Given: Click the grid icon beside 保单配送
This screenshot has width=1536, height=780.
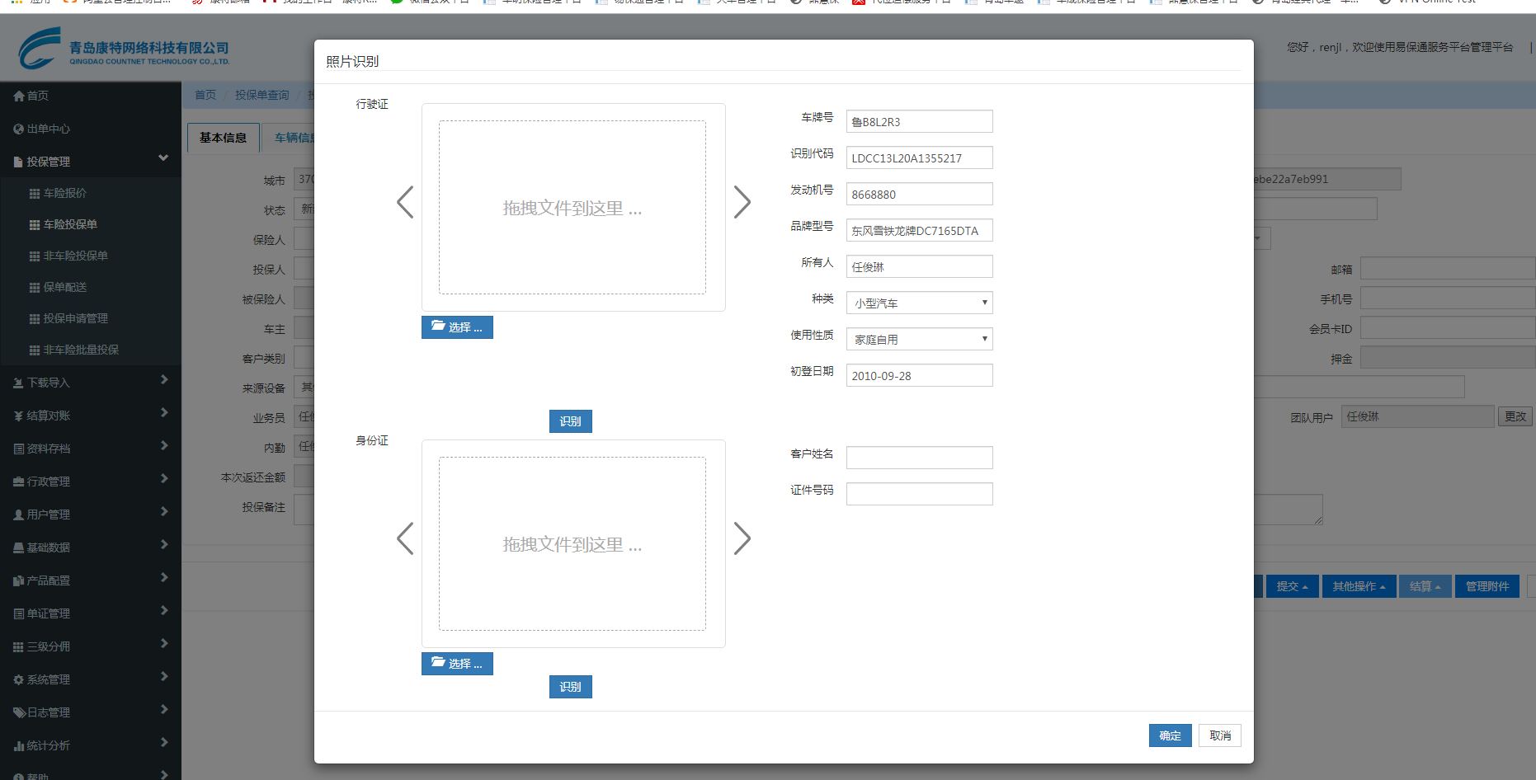Looking at the screenshot, I should tap(35, 287).
